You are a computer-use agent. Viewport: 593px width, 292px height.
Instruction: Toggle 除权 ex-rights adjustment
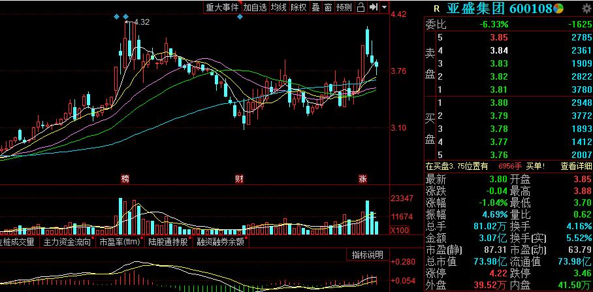point(298,7)
